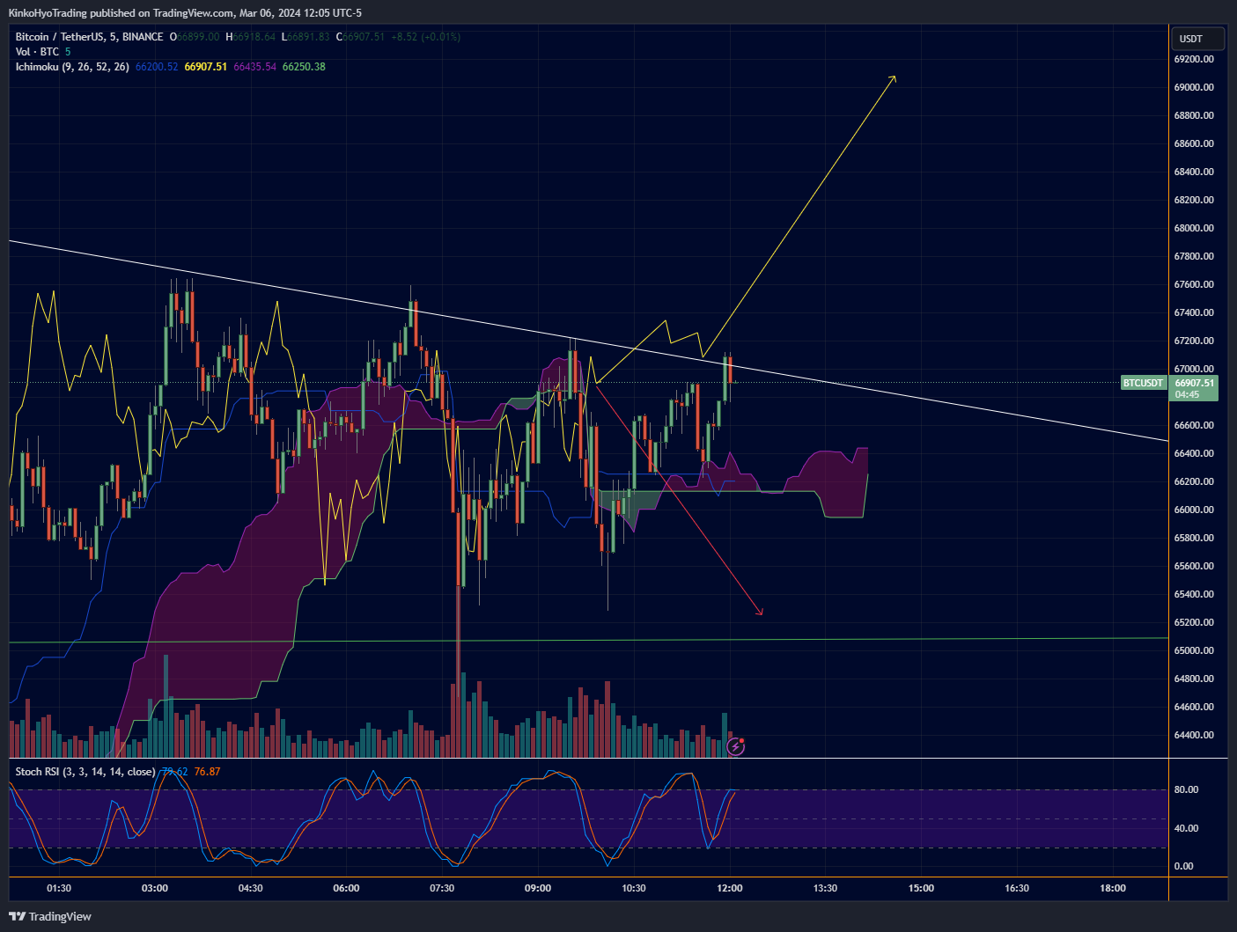Click the 65000.00 price axis label
This screenshot has height=932, width=1237.
click(1194, 650)
